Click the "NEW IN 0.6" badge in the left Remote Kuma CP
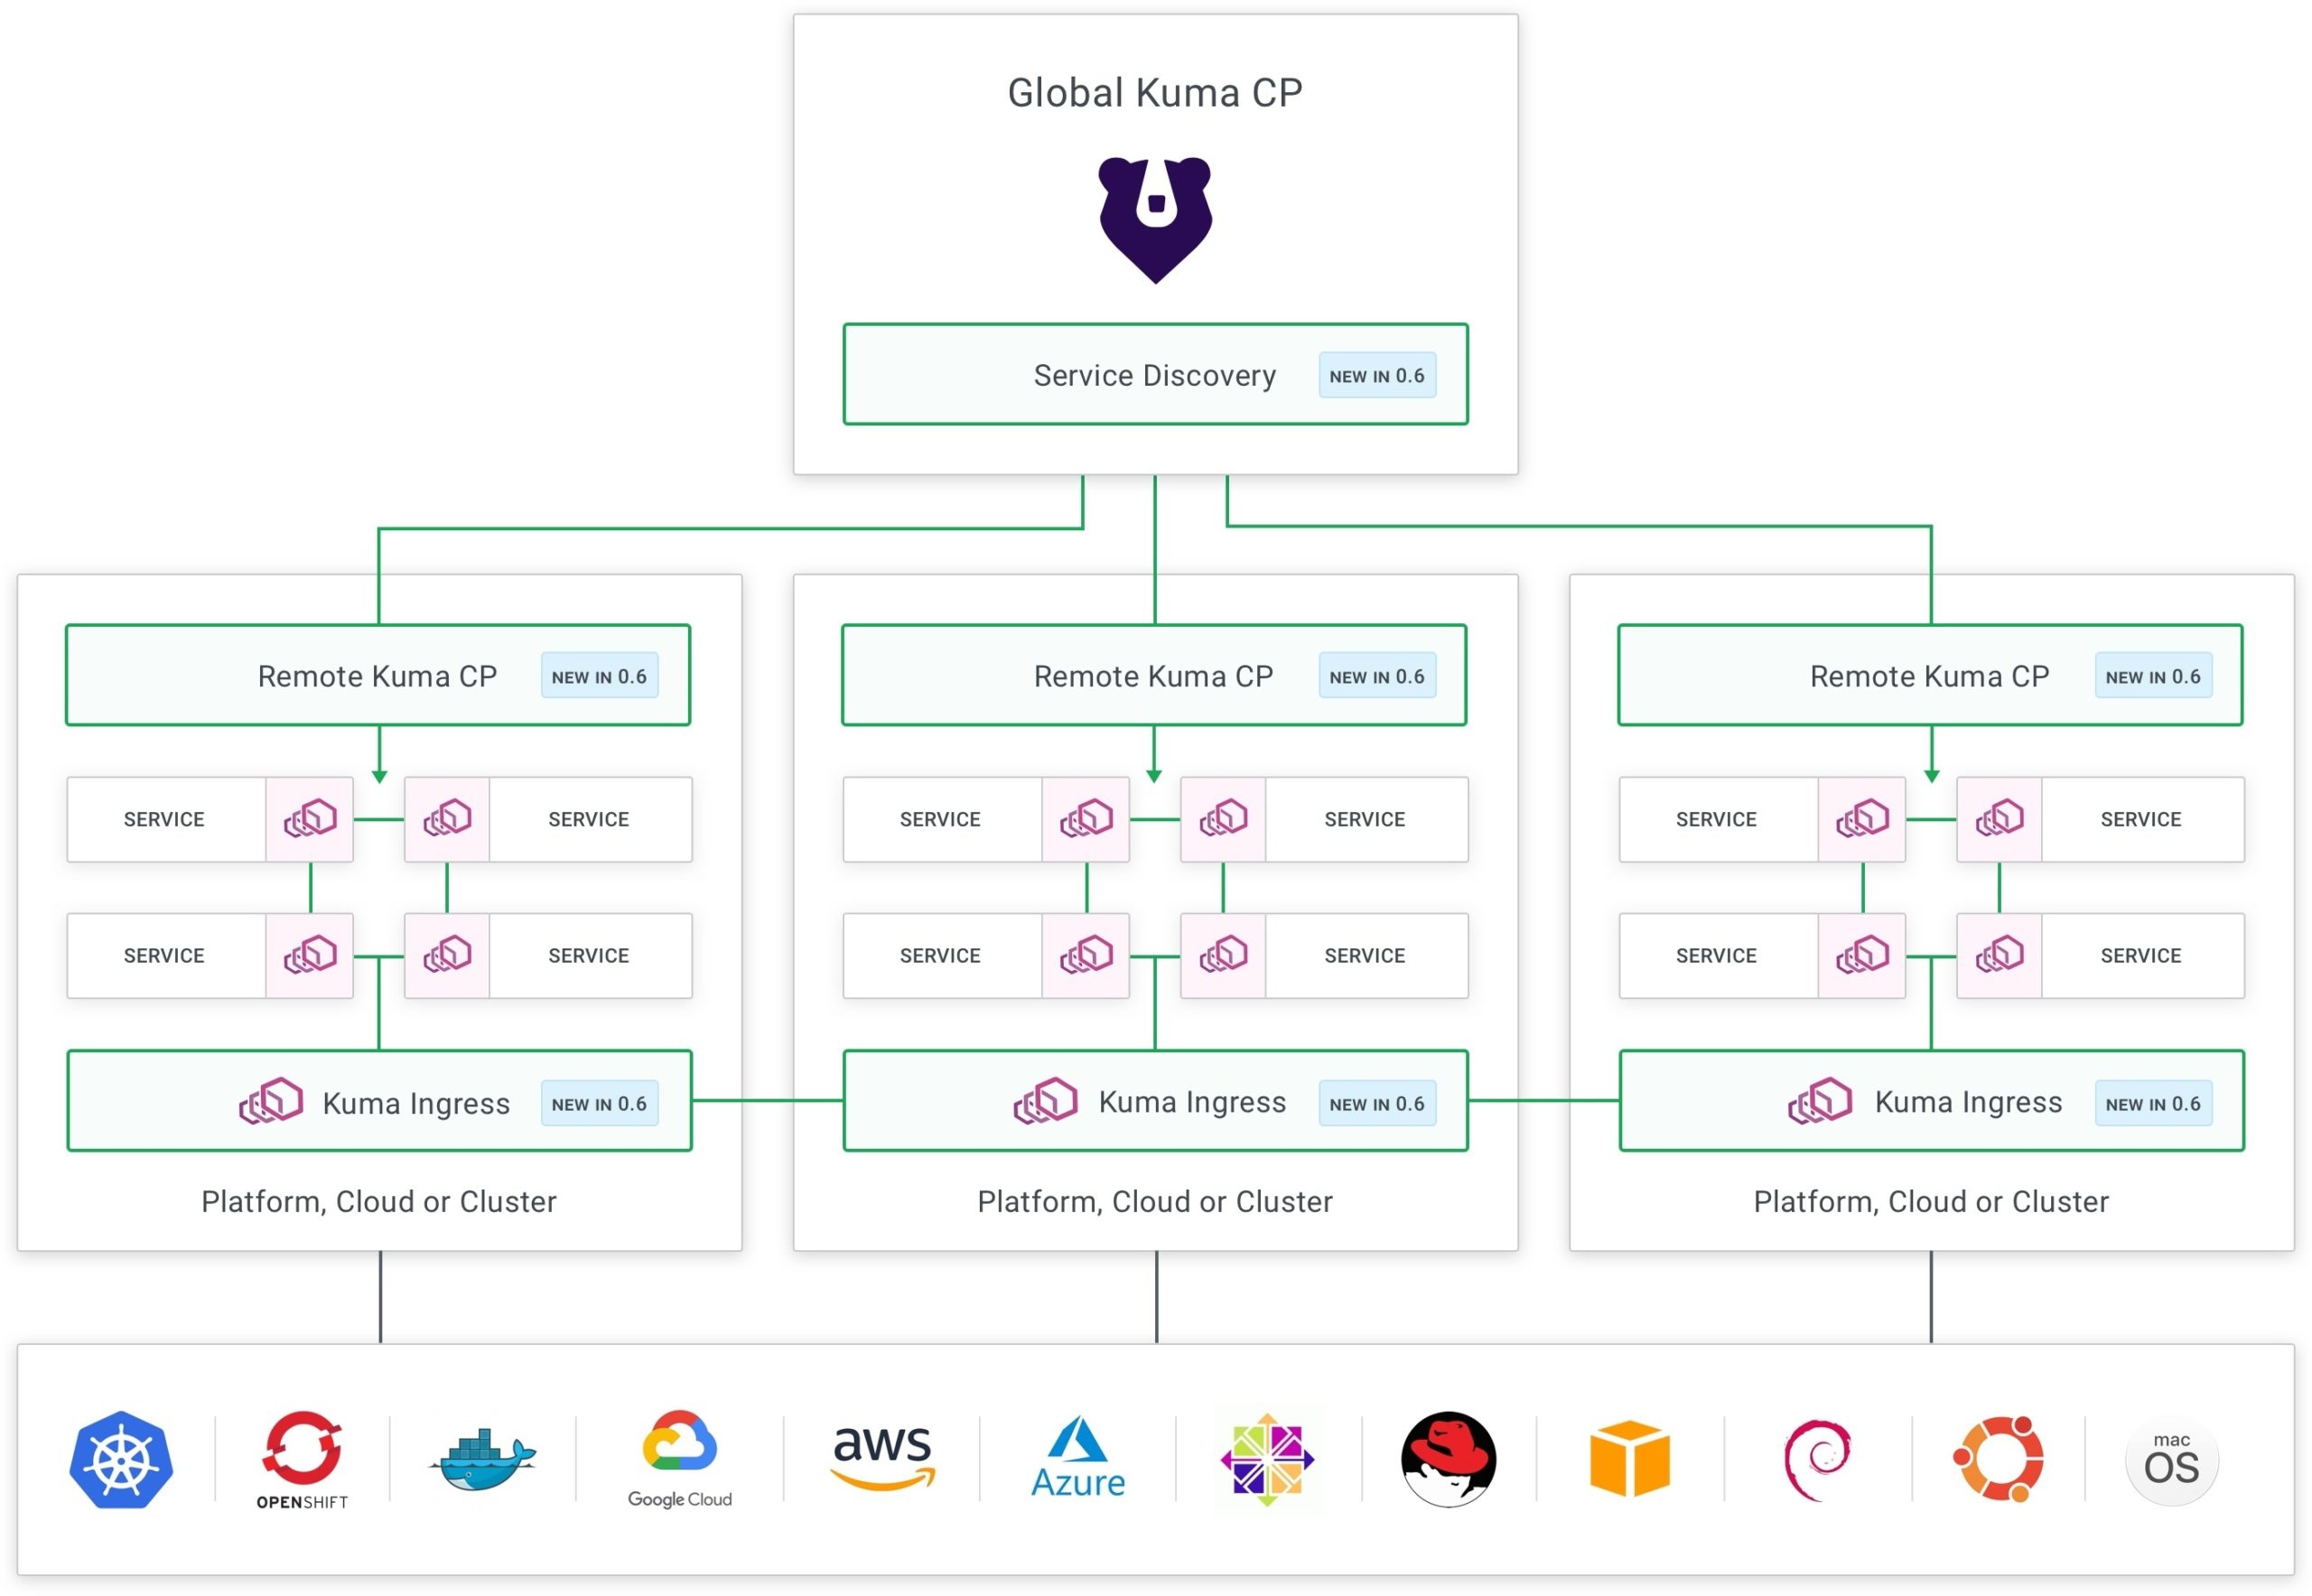 click(600, 676)
